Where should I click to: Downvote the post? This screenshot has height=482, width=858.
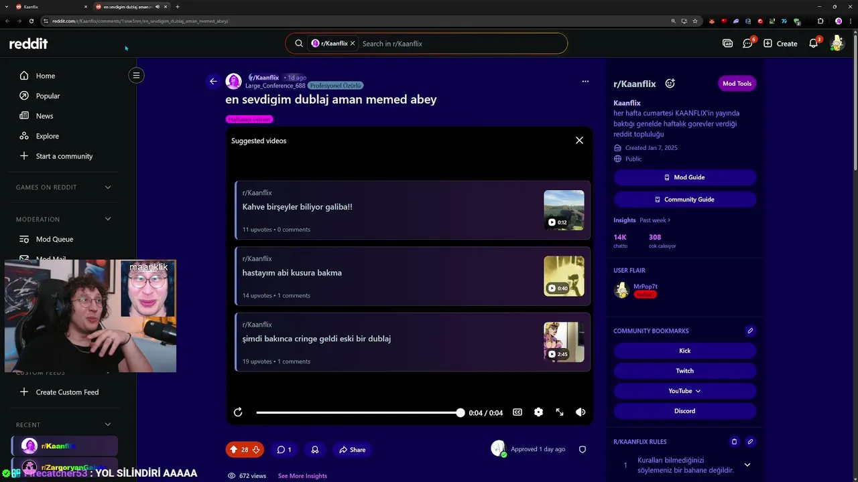click(x=255, y=450)
